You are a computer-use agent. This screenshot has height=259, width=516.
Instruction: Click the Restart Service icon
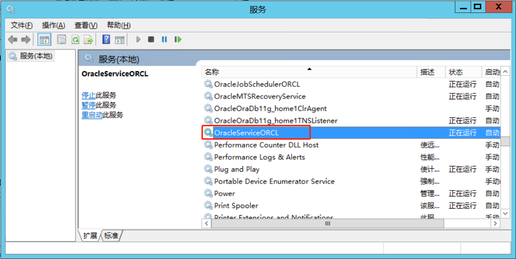(178, 40)
